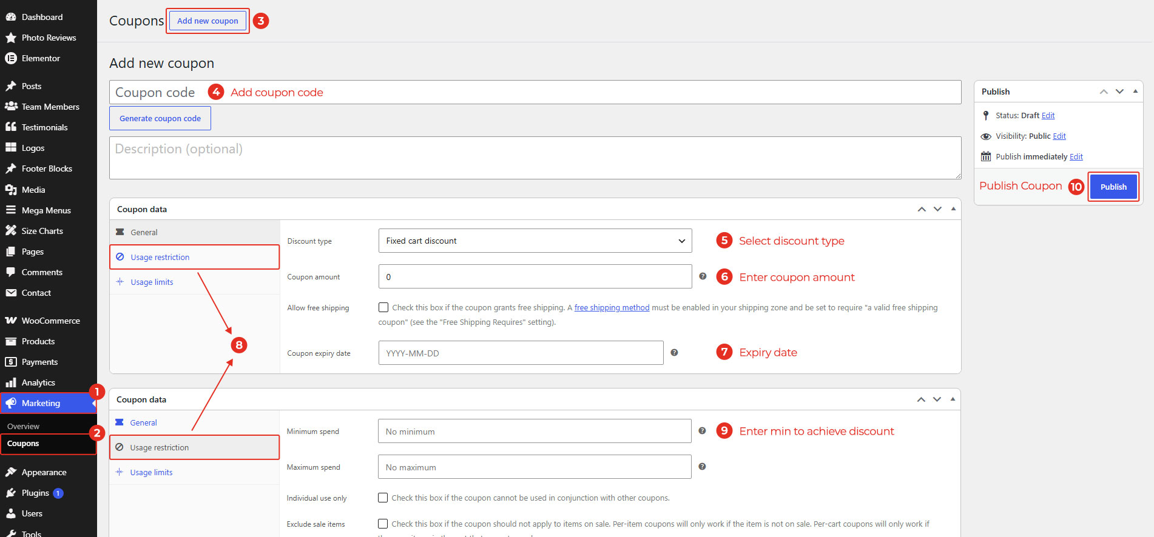
Task: Select General tab in lower Coupon data panel
Action: (194, 422)
